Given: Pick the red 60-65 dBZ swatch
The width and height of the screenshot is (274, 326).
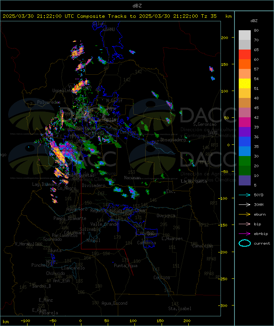Looking at the screenshot, I should coord(245,55).
